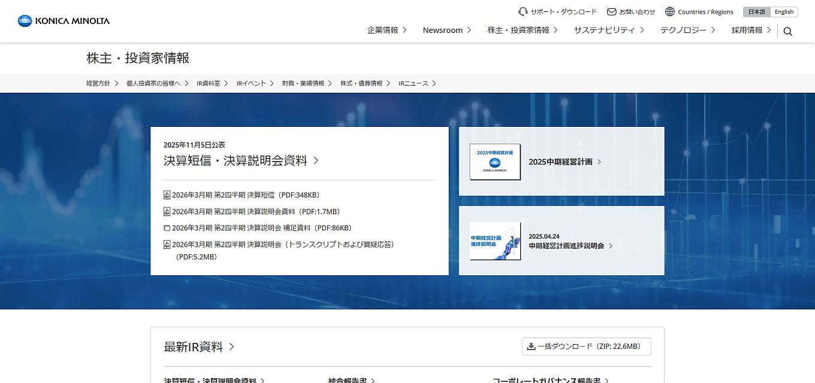
Task: Click the contact envelope icon
Action: click(x=611, y=12)
